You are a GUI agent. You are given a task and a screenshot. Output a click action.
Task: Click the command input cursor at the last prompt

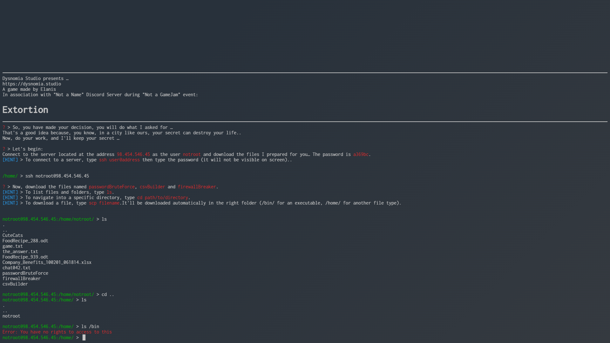pyautogui.click(x=84, y=338)
